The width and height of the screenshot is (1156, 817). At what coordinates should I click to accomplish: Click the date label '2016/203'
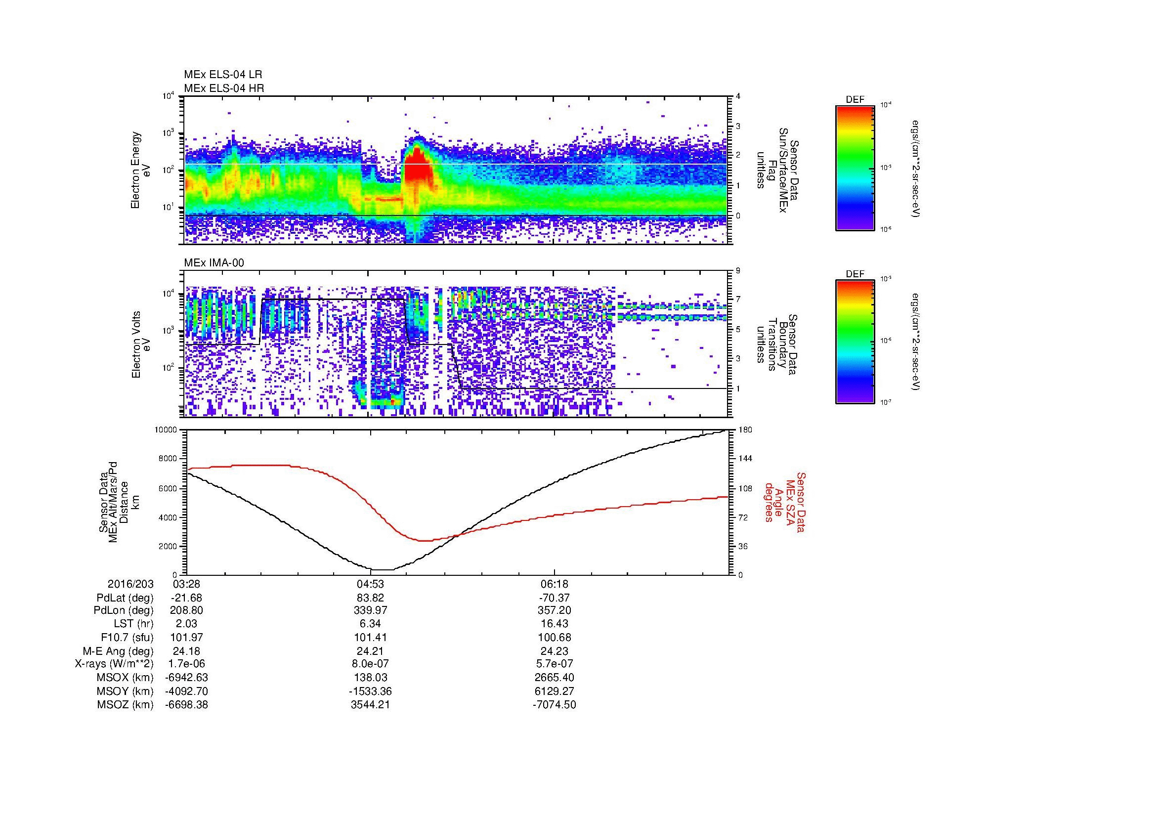(x=130, y=584)
